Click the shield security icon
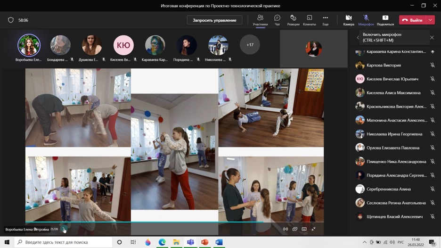The image size is (441, 248). point(11,20)
